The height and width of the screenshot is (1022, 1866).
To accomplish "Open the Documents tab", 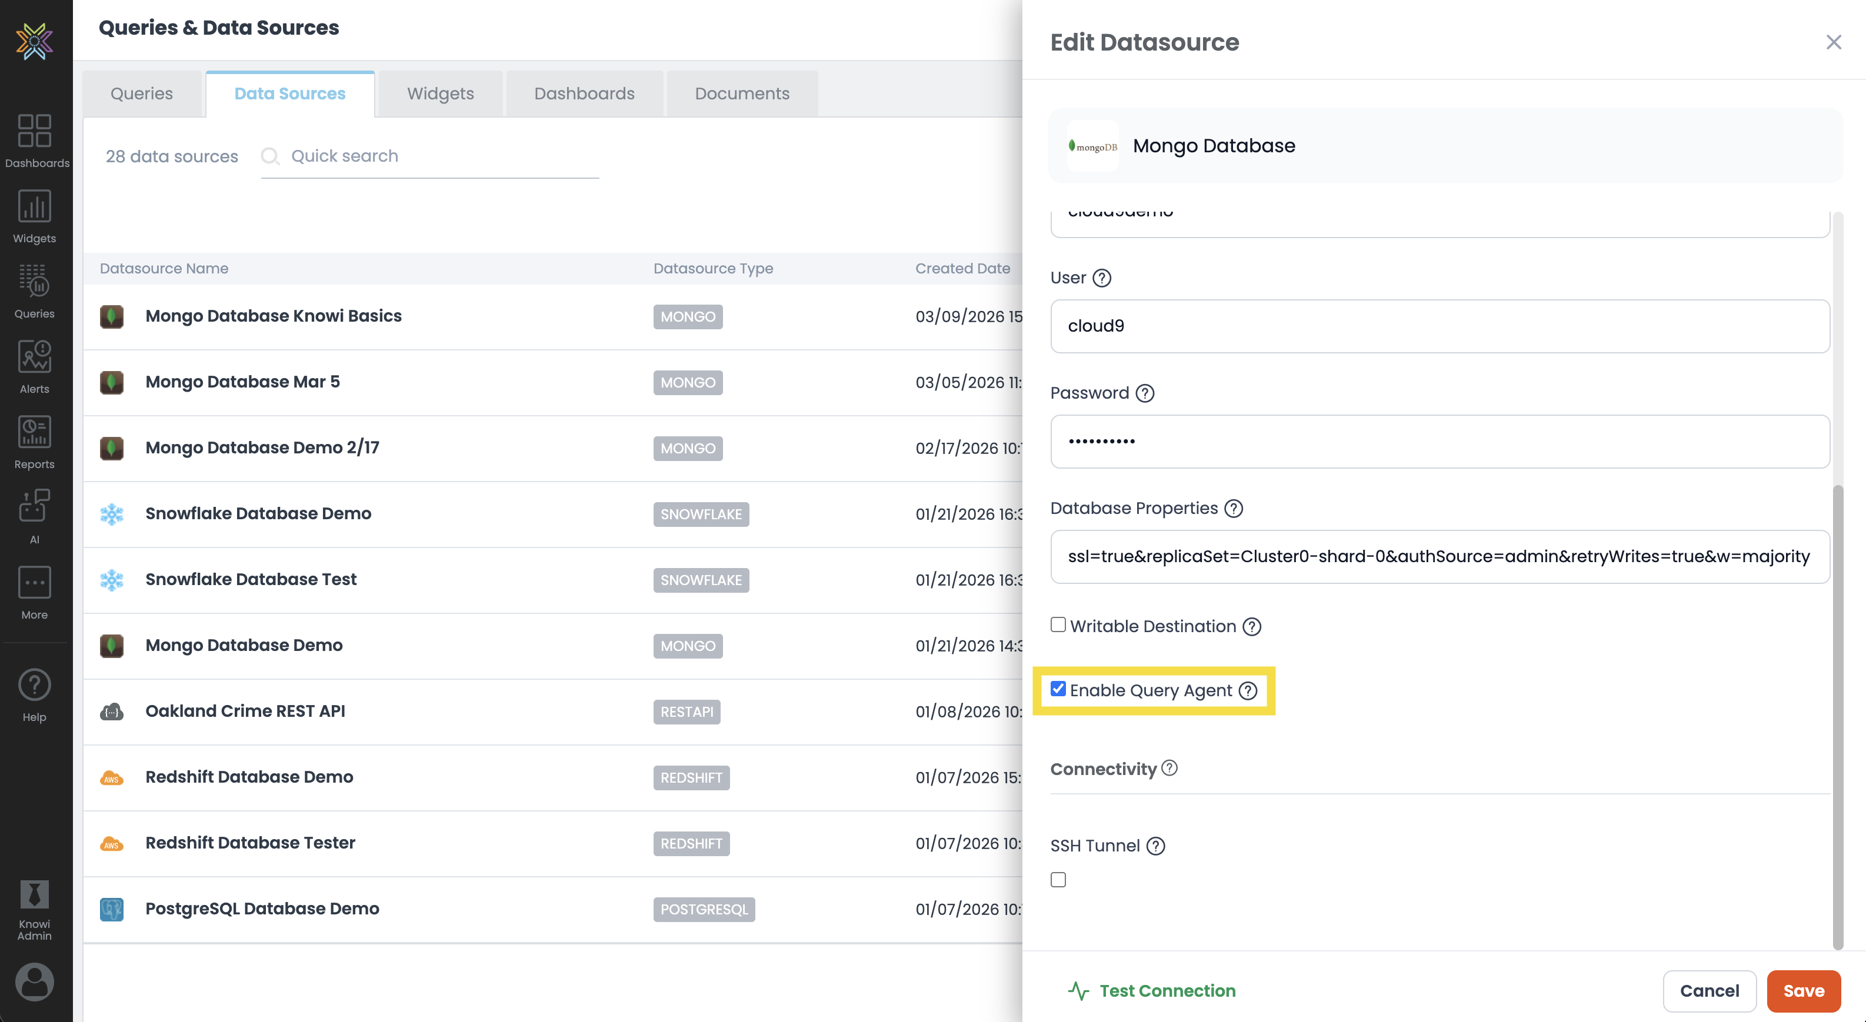I will (x=742, y=93).
